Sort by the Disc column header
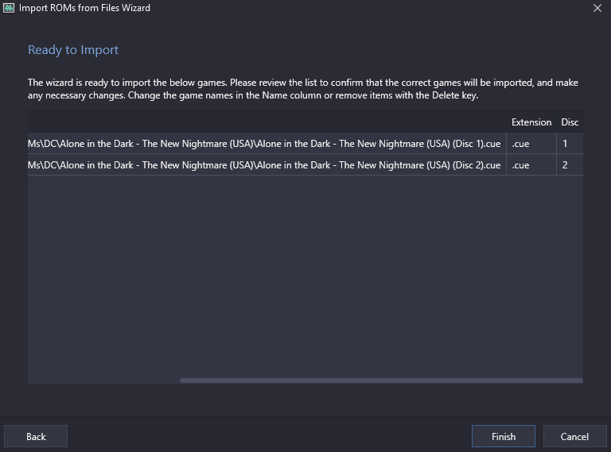Screen dimensions: 611x452 (x=570, y=122)
